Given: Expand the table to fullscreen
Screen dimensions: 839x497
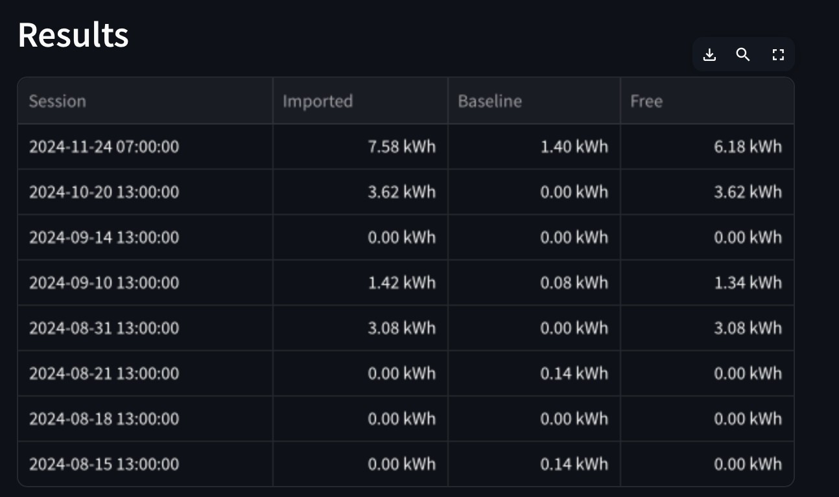Looking at the screenshot, I should click(778, 54).
